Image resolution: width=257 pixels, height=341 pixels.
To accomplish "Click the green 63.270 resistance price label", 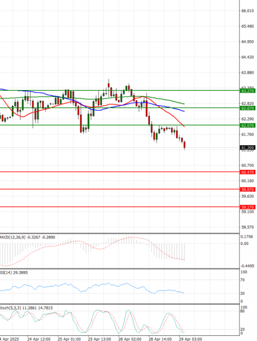I will (248, 91).
